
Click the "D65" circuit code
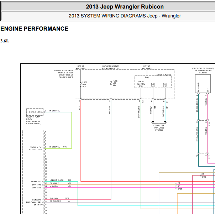click(x=155, y=108)
